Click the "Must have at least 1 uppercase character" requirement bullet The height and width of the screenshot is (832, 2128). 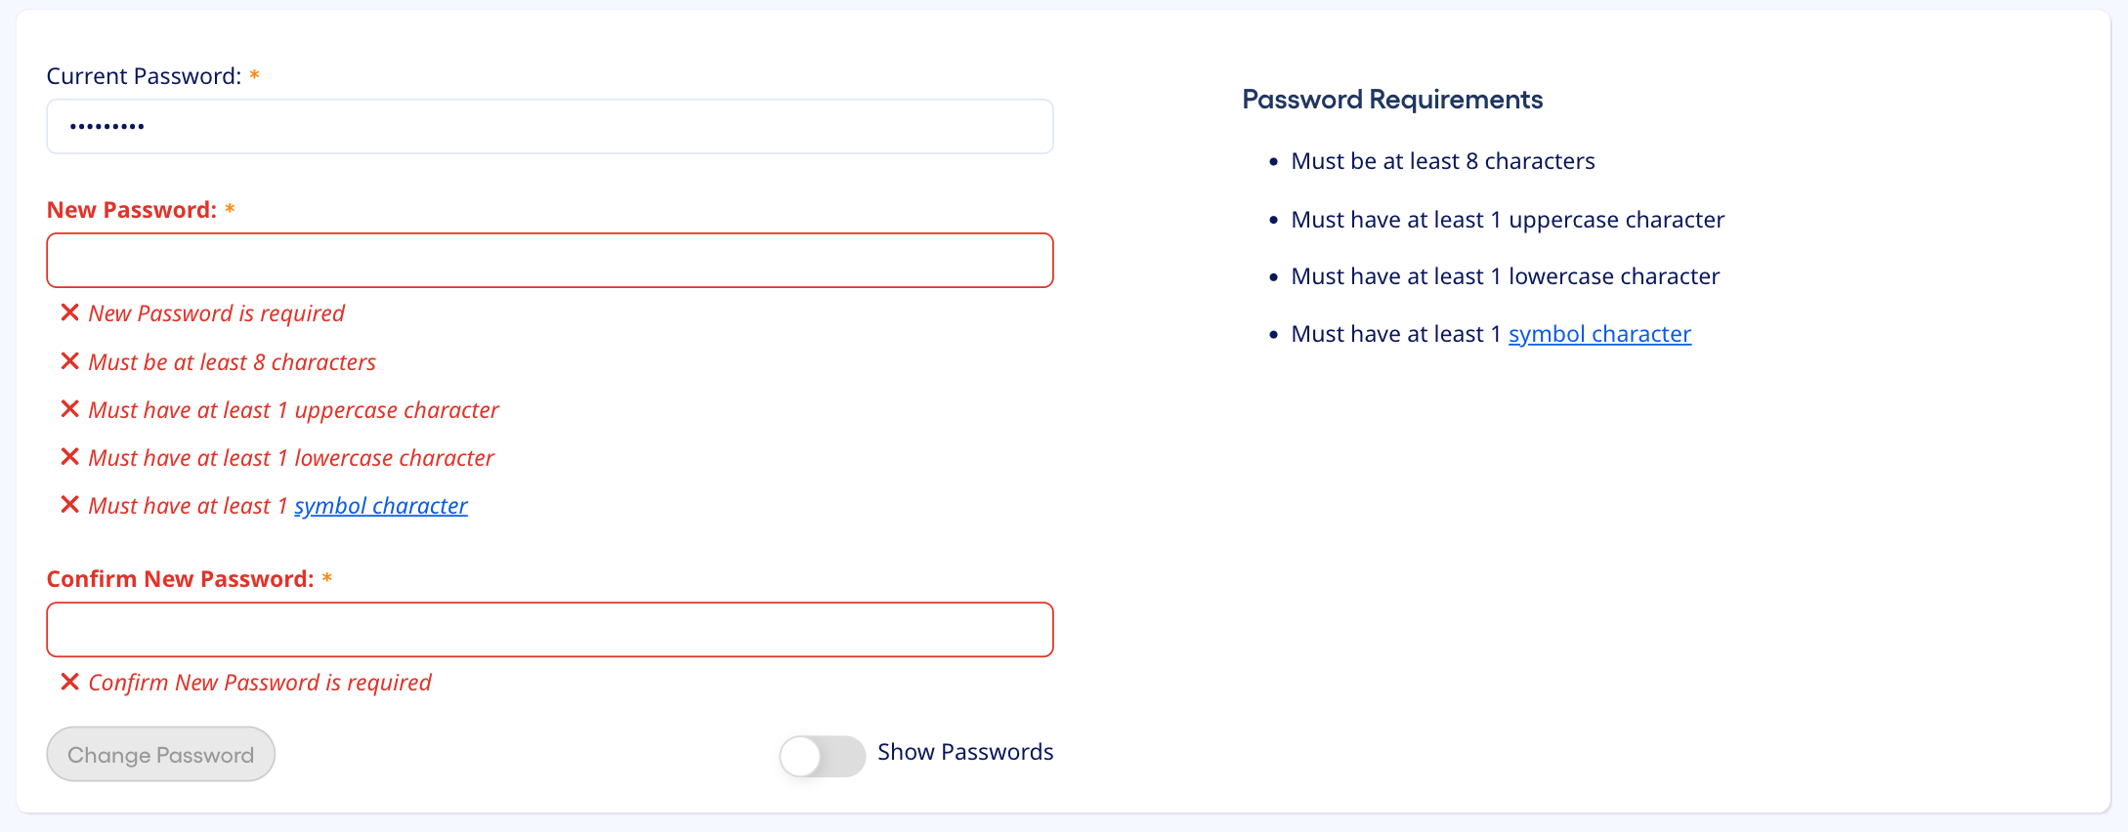(x=1508, y=220)
